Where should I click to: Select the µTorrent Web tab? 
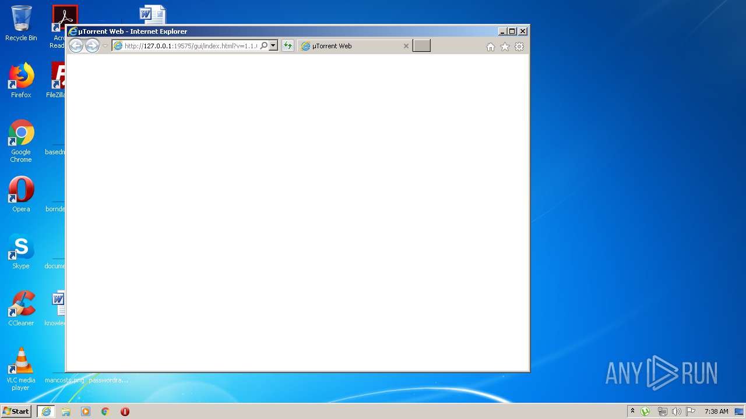click(354, 46)
